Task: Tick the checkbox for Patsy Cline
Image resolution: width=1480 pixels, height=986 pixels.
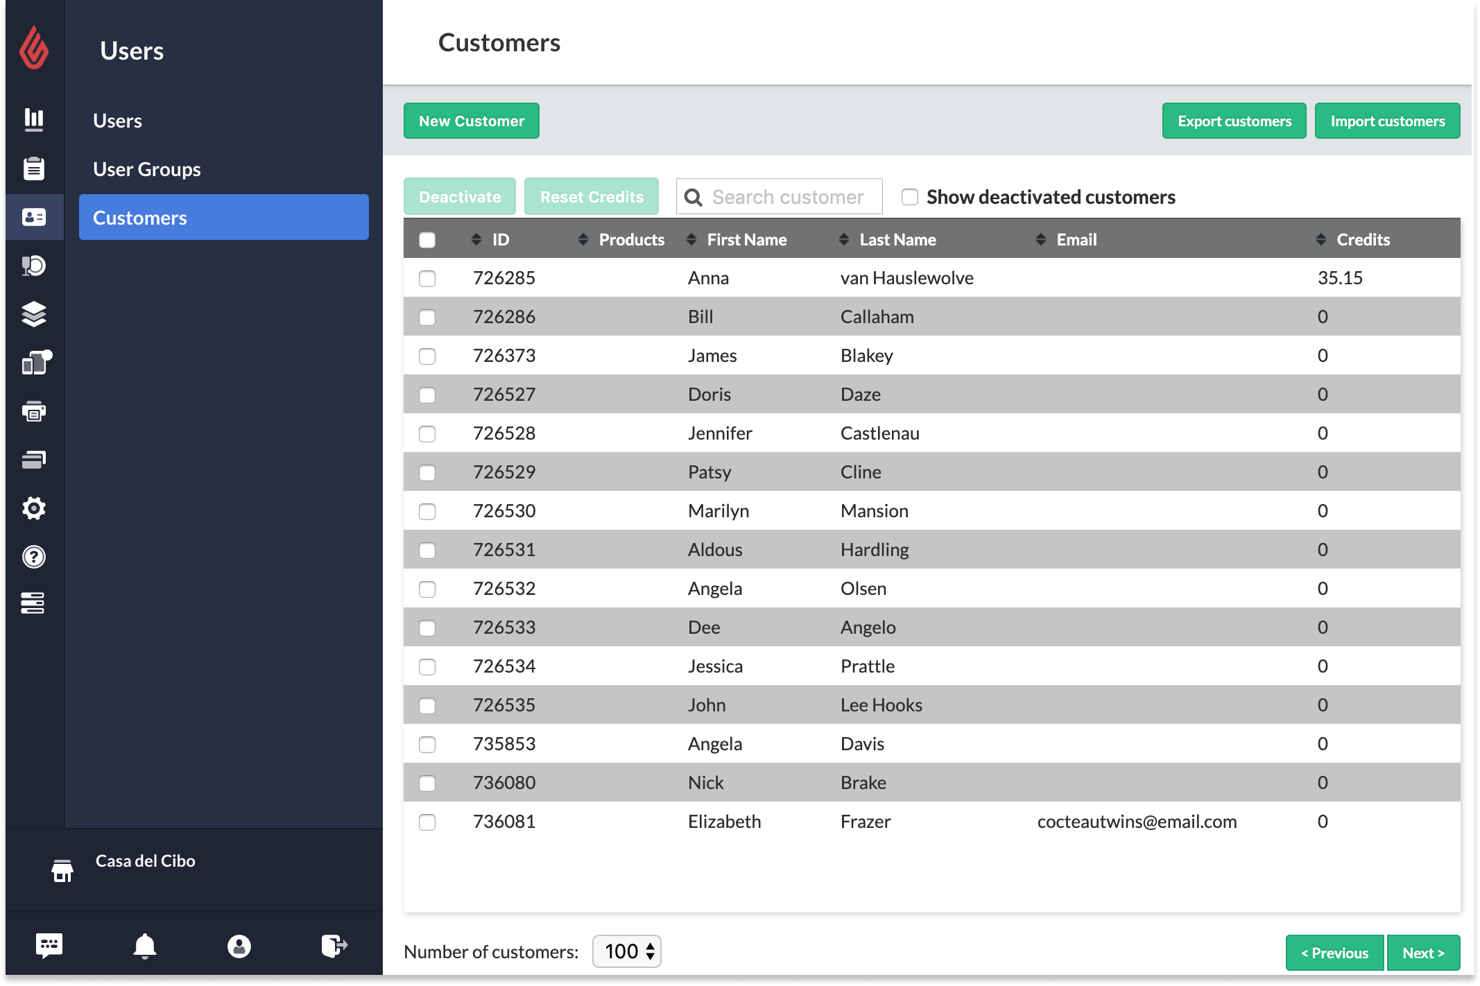Action: 427,473
